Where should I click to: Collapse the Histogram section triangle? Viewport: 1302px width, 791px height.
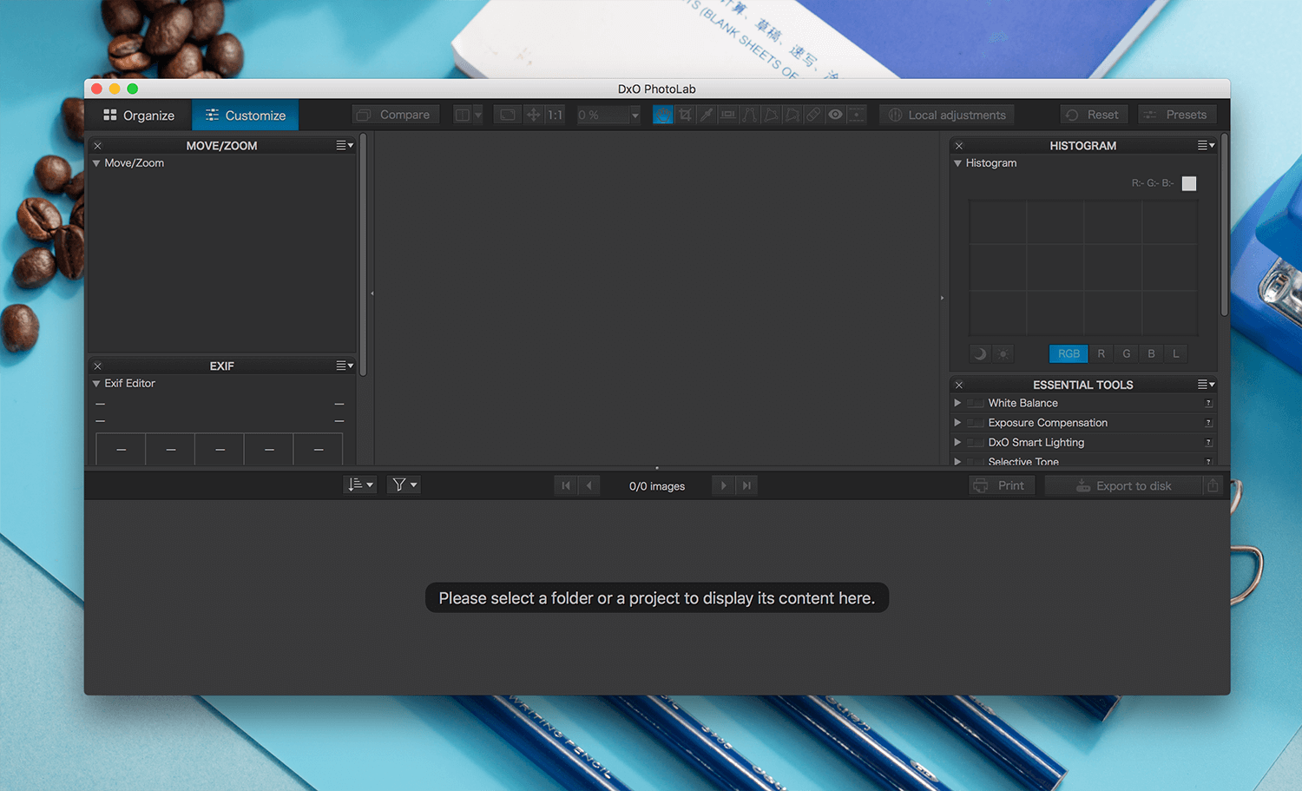click(958, 163)
